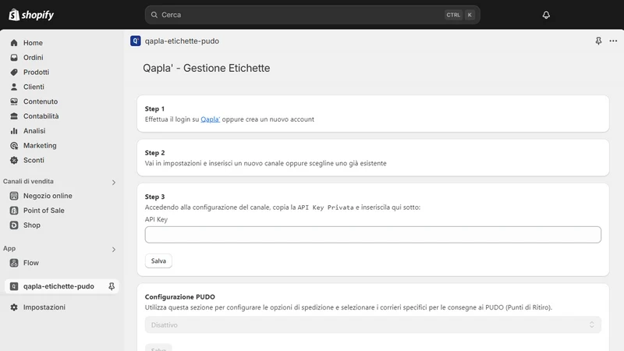
Task: Go to Home in sidebar
Action: pos(33,43)
